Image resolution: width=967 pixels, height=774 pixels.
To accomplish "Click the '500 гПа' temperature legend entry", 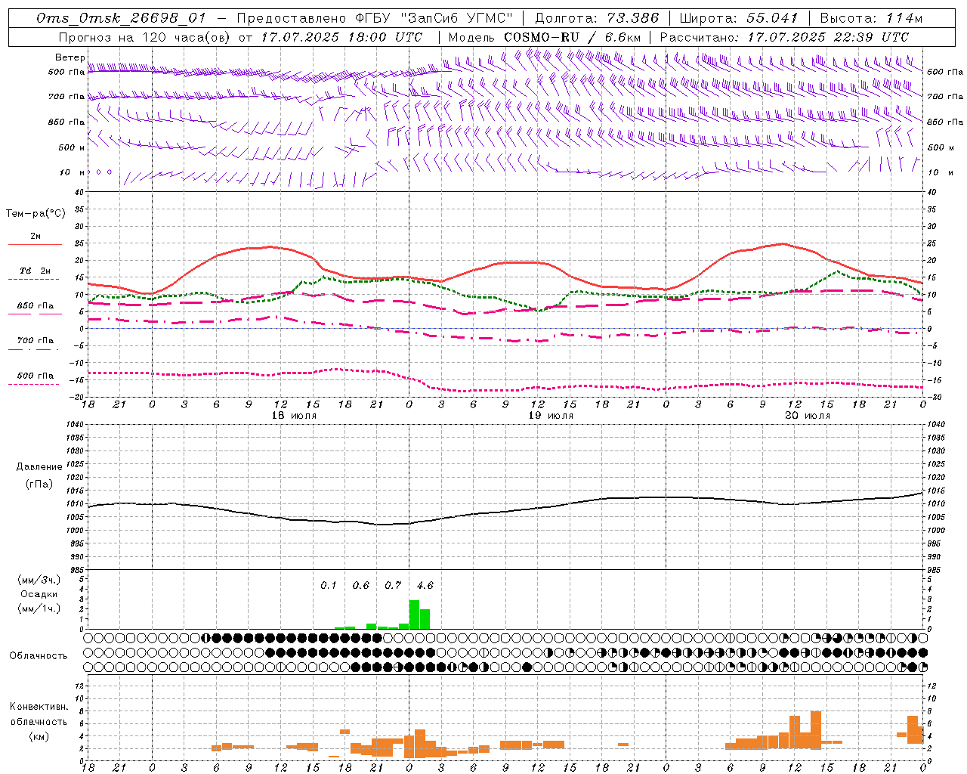I will click(36, 376).
